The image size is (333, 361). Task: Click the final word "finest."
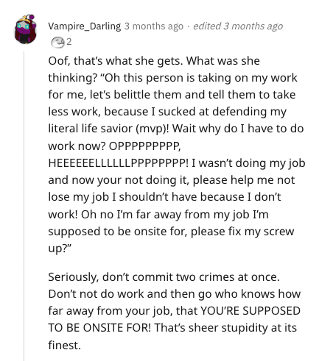pyautogui.click(x=65, y=345)
